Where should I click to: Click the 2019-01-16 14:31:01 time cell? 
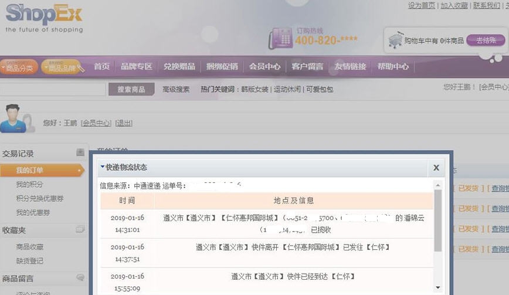(x=127, y=223)
